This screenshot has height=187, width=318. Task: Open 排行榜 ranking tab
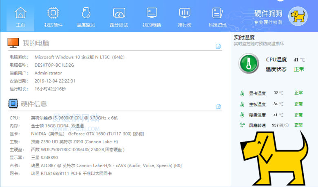(x=185, y=17)
